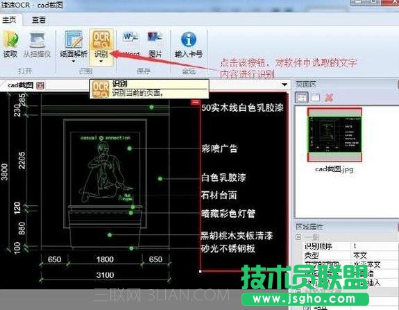The height and width of the screenshot is (310, 399).
Task: Switch to the 查看 ribbon tab
Action: coord(39,19)
